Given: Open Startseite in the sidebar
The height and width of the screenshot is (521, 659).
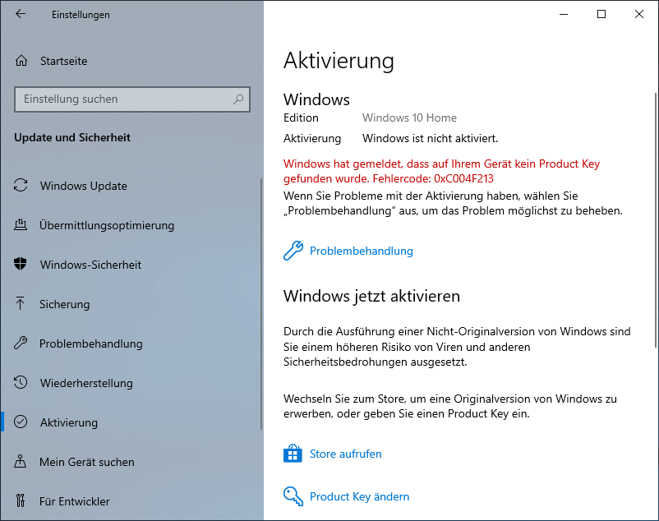Looking at the screenshot, I should coord(63,61).
